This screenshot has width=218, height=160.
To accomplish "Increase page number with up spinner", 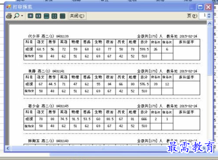I will click(x=209, y=14).
